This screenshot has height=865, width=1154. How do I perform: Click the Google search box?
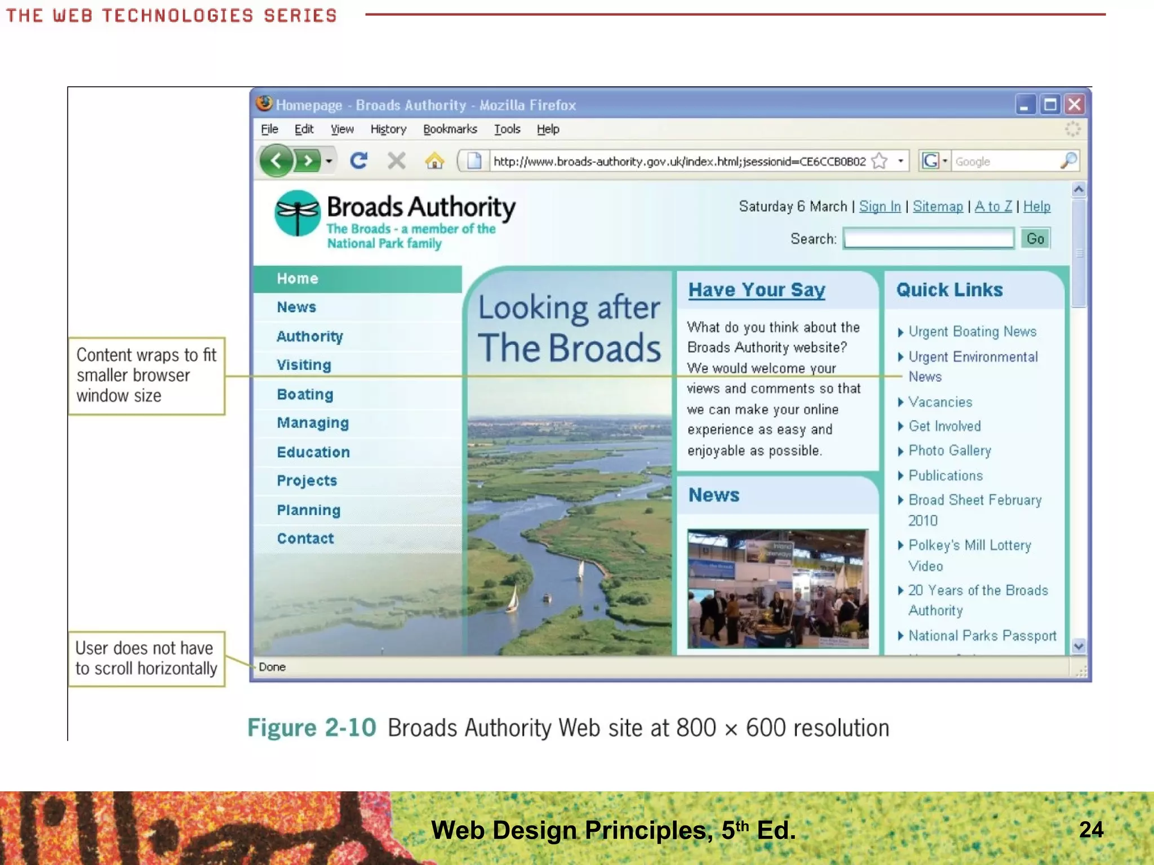pos(1005,162)
